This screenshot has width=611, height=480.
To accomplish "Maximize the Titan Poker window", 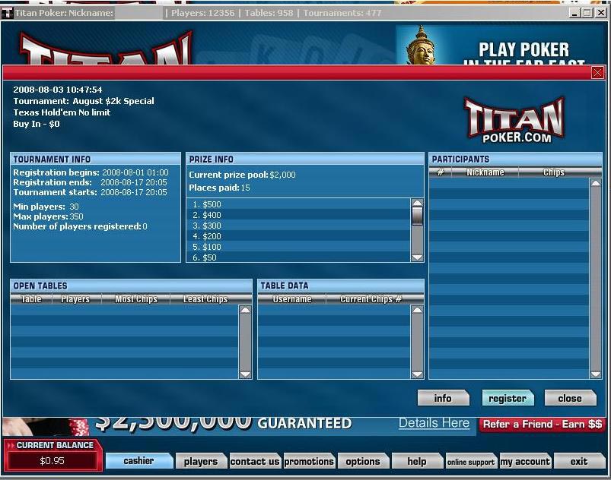I will (587, 13).
